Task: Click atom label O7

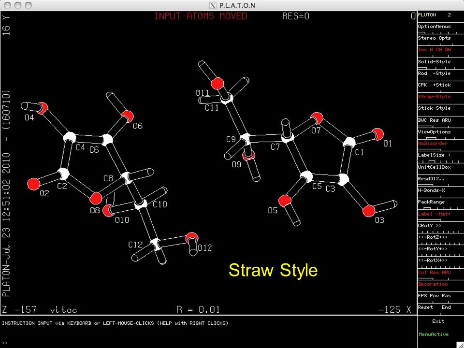Action: pyautogui.click(x=316, y=130)
